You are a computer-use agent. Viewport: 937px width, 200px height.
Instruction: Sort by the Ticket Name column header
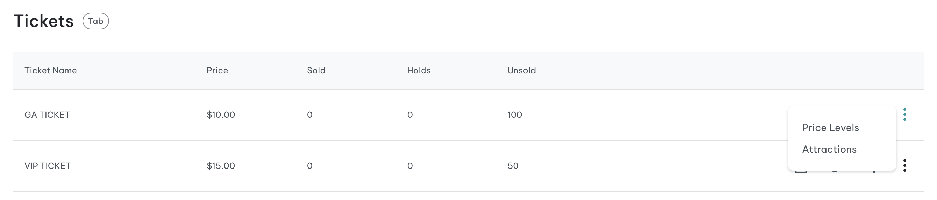51,71
